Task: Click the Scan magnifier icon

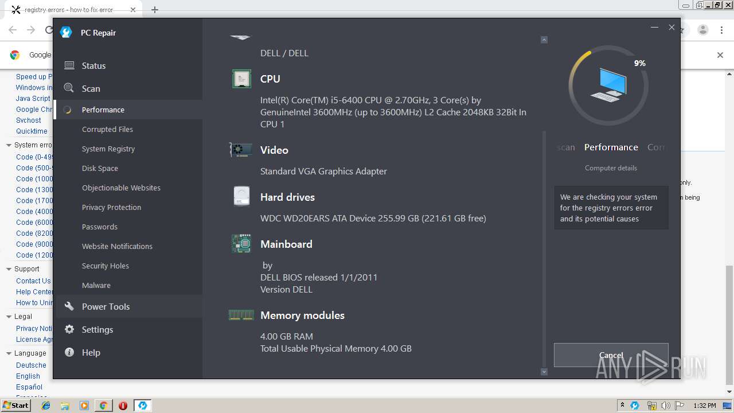Action: tap(69, 88)
